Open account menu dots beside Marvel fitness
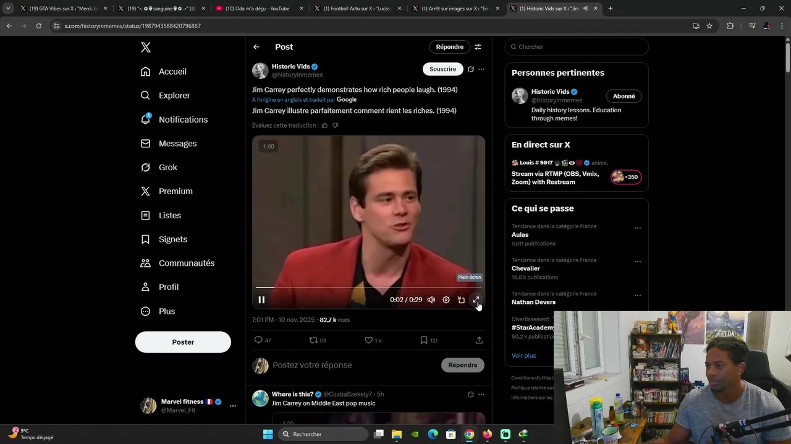This screenshot has height=444, width=791. (x=232, y=406)
